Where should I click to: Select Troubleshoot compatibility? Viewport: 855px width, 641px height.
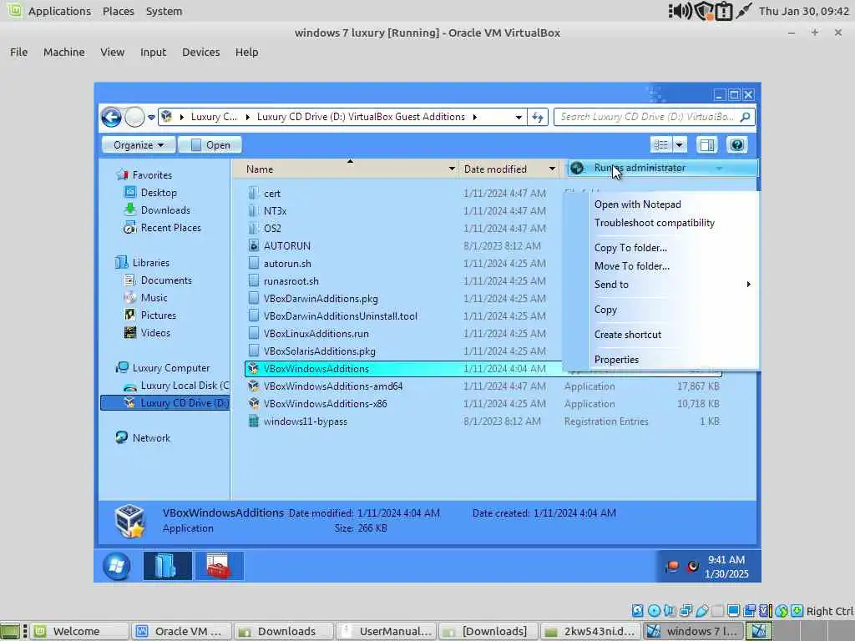[655, 223]
